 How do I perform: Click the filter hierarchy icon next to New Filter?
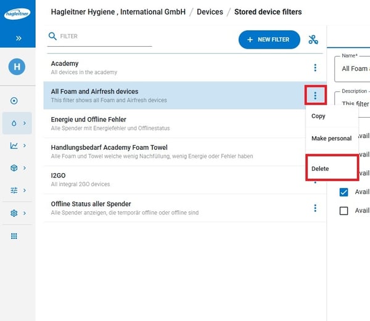click(x=313, y=40)
